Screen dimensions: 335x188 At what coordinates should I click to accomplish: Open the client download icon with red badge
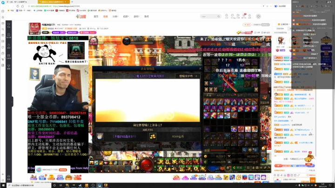click(x=244, y=16)
